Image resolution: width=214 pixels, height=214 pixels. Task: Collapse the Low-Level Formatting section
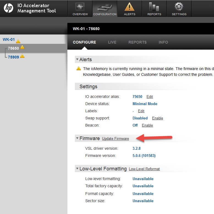(77, 169)
